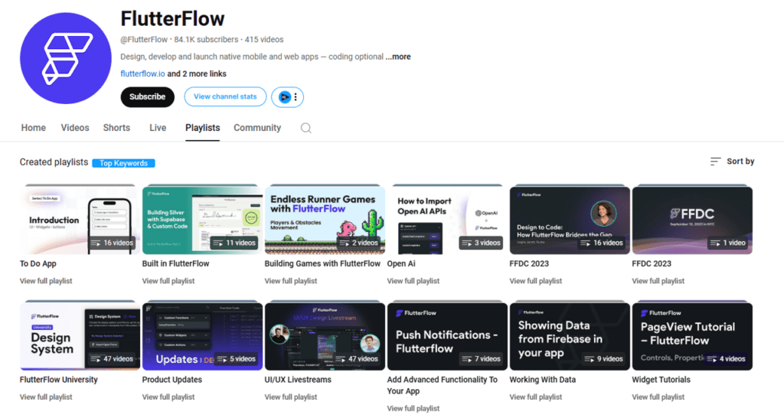The height and width of the screenshot is (415, 784).
Task: Select the Playlists tab
Action: pos(202,128)
